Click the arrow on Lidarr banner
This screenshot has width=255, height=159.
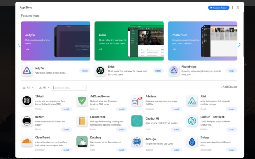coord(100,49)
